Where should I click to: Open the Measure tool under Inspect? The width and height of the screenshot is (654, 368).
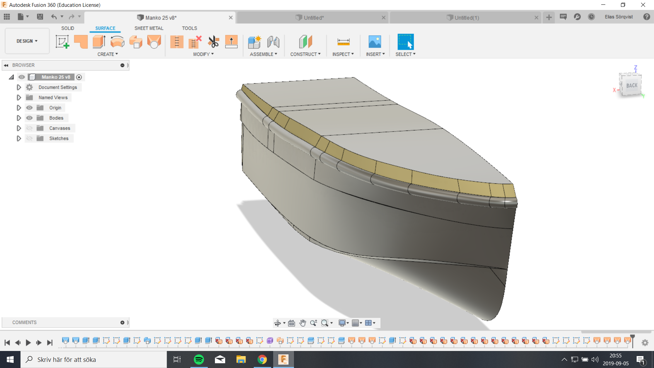click(343, 41)
